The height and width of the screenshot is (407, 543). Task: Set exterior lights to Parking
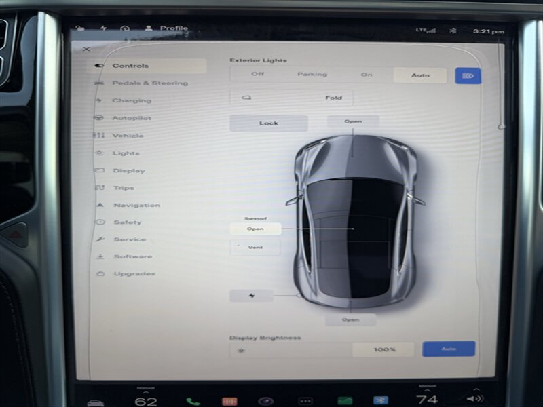click(312, 75)
